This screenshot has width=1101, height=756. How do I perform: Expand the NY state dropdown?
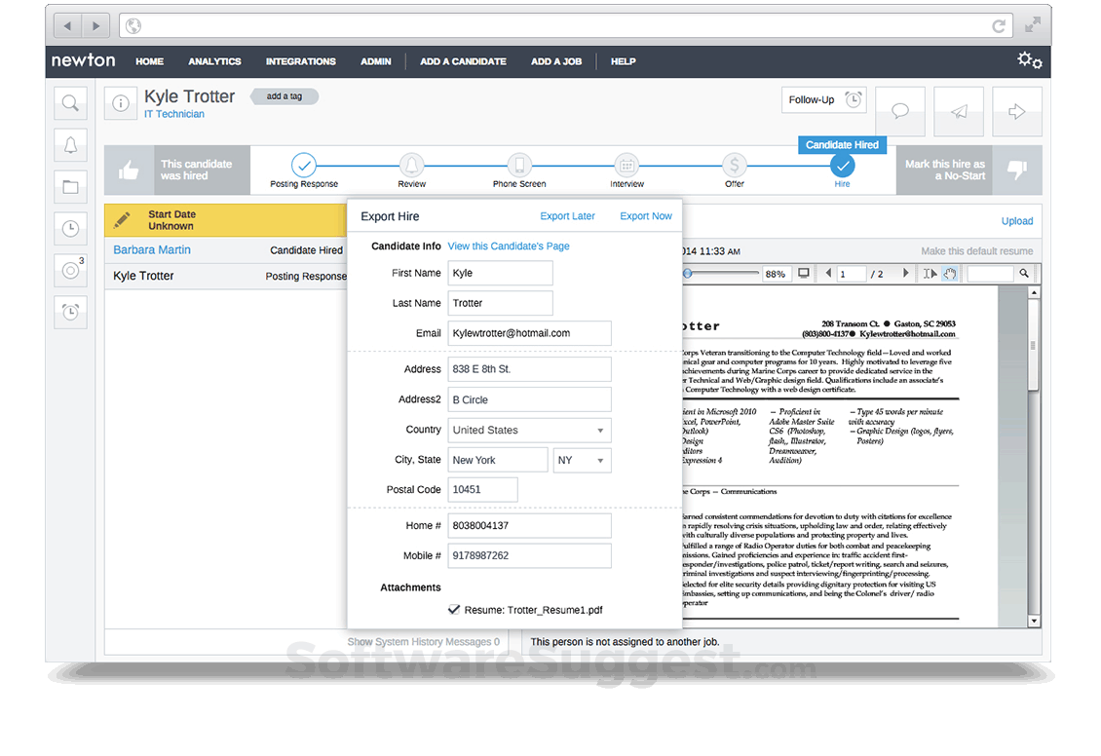(582, 459)
